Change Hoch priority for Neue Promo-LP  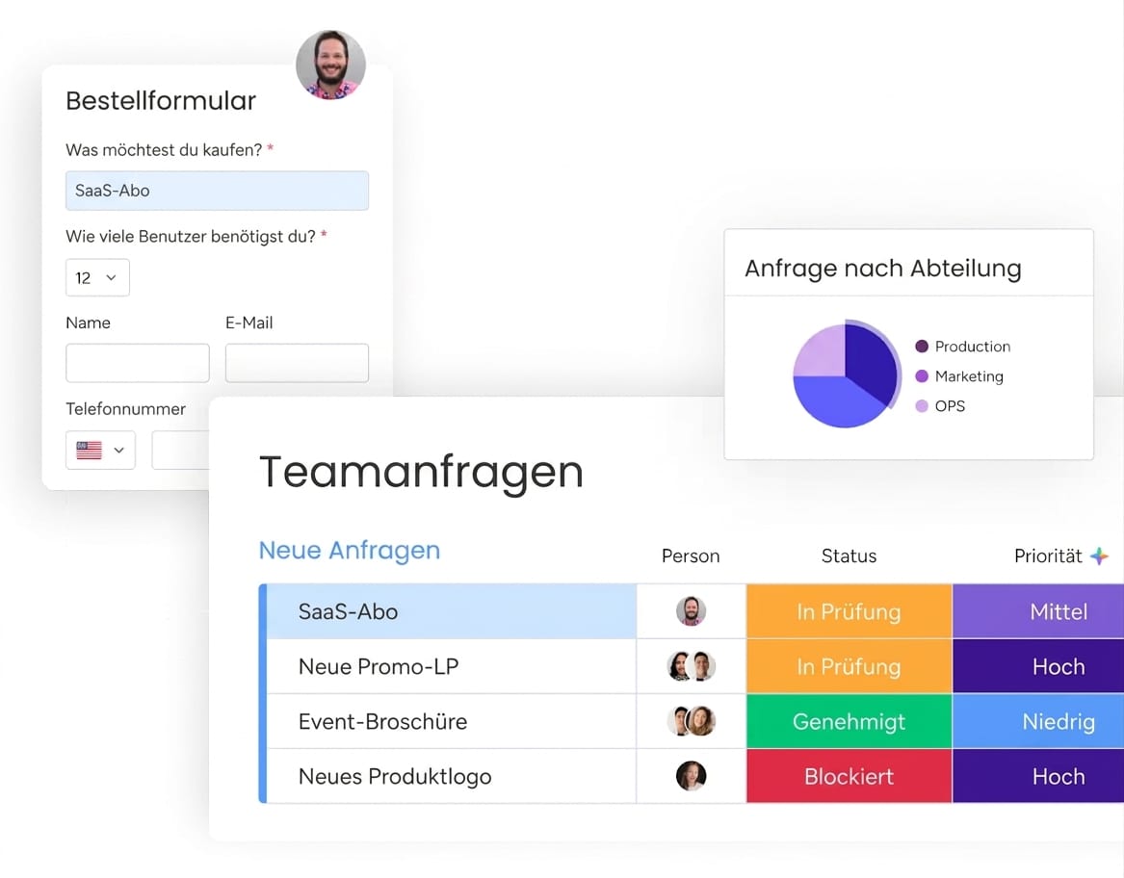(x=1038, y=666)
